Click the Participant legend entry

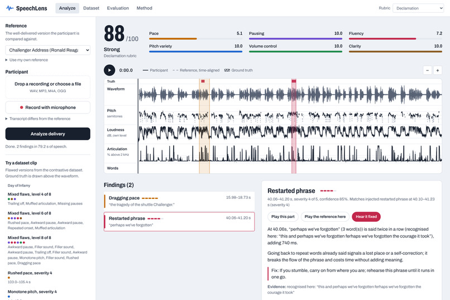(x=155, y=70)
